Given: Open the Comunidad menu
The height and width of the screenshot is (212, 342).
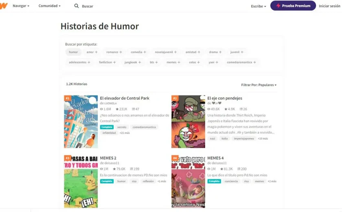Looking at the screenshot, I should click(50, 6).
